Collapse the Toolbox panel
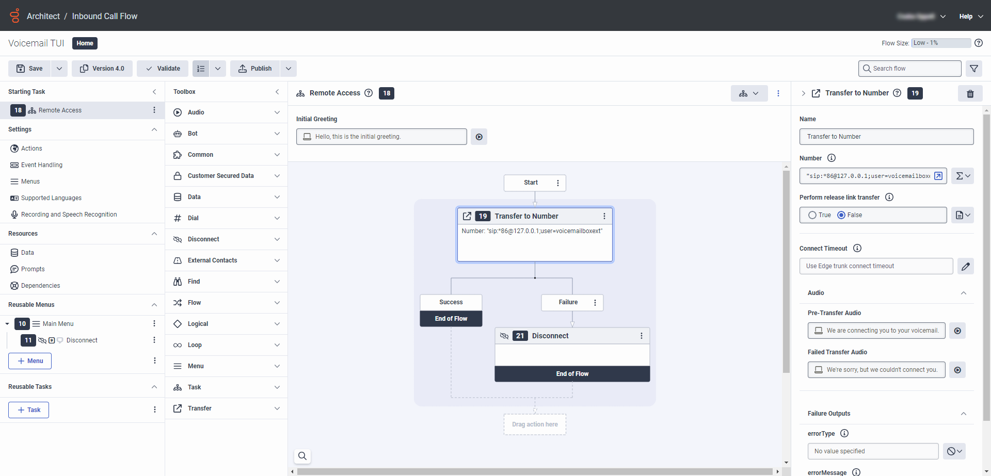 (277, 92)
